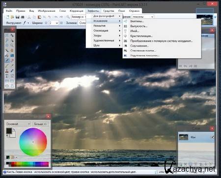Open the пикселы units dropdown
The width and height of the screenshot is (221, 178).
pos(143,17)
